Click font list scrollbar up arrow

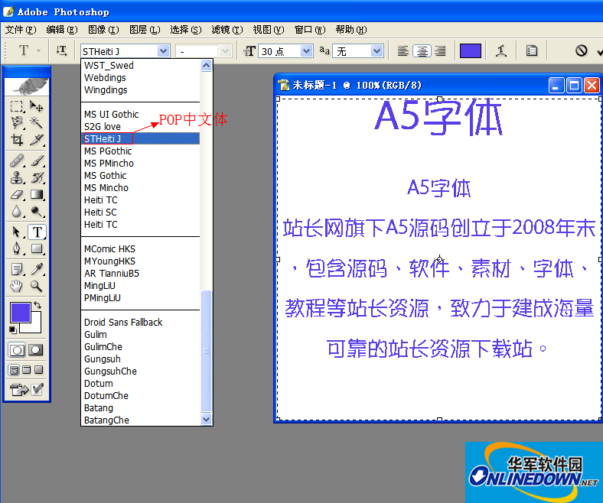tap(206, 66)
